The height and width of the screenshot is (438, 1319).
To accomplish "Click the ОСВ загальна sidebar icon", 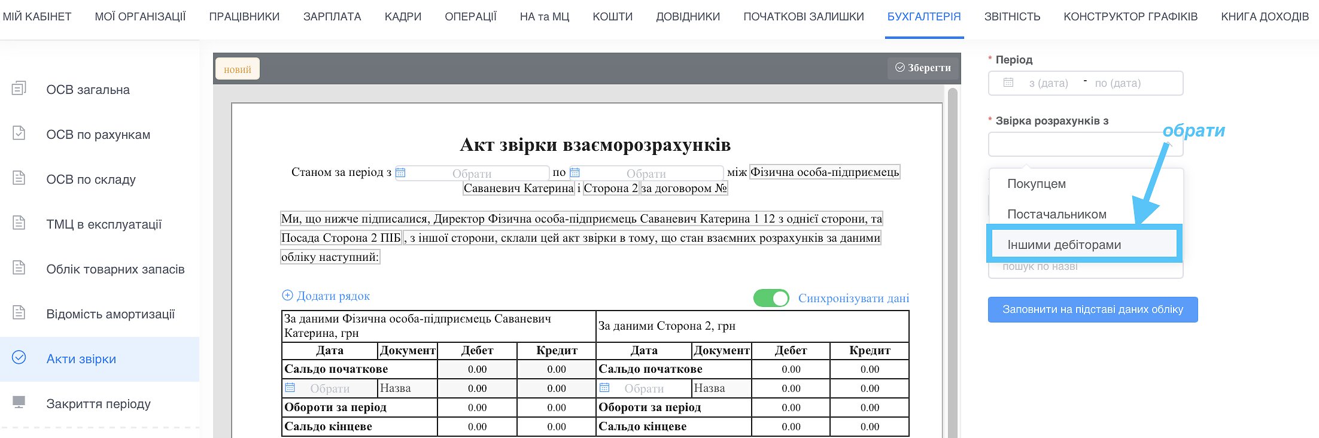I will pos(19,89).
